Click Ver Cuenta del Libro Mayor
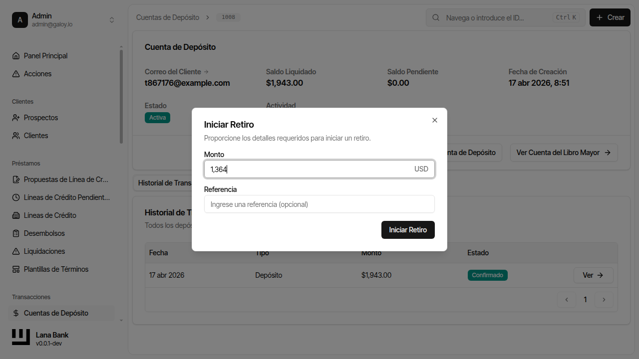Screen dimensions: 639x359 click(564, 153)
